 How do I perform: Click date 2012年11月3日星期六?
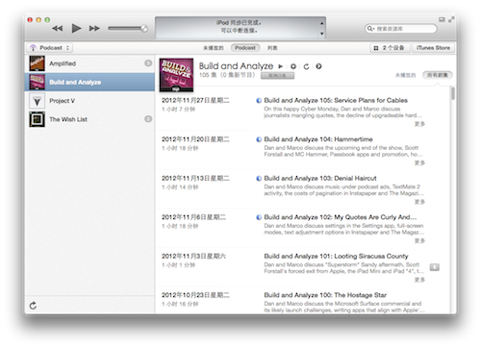tap(193, 256)
